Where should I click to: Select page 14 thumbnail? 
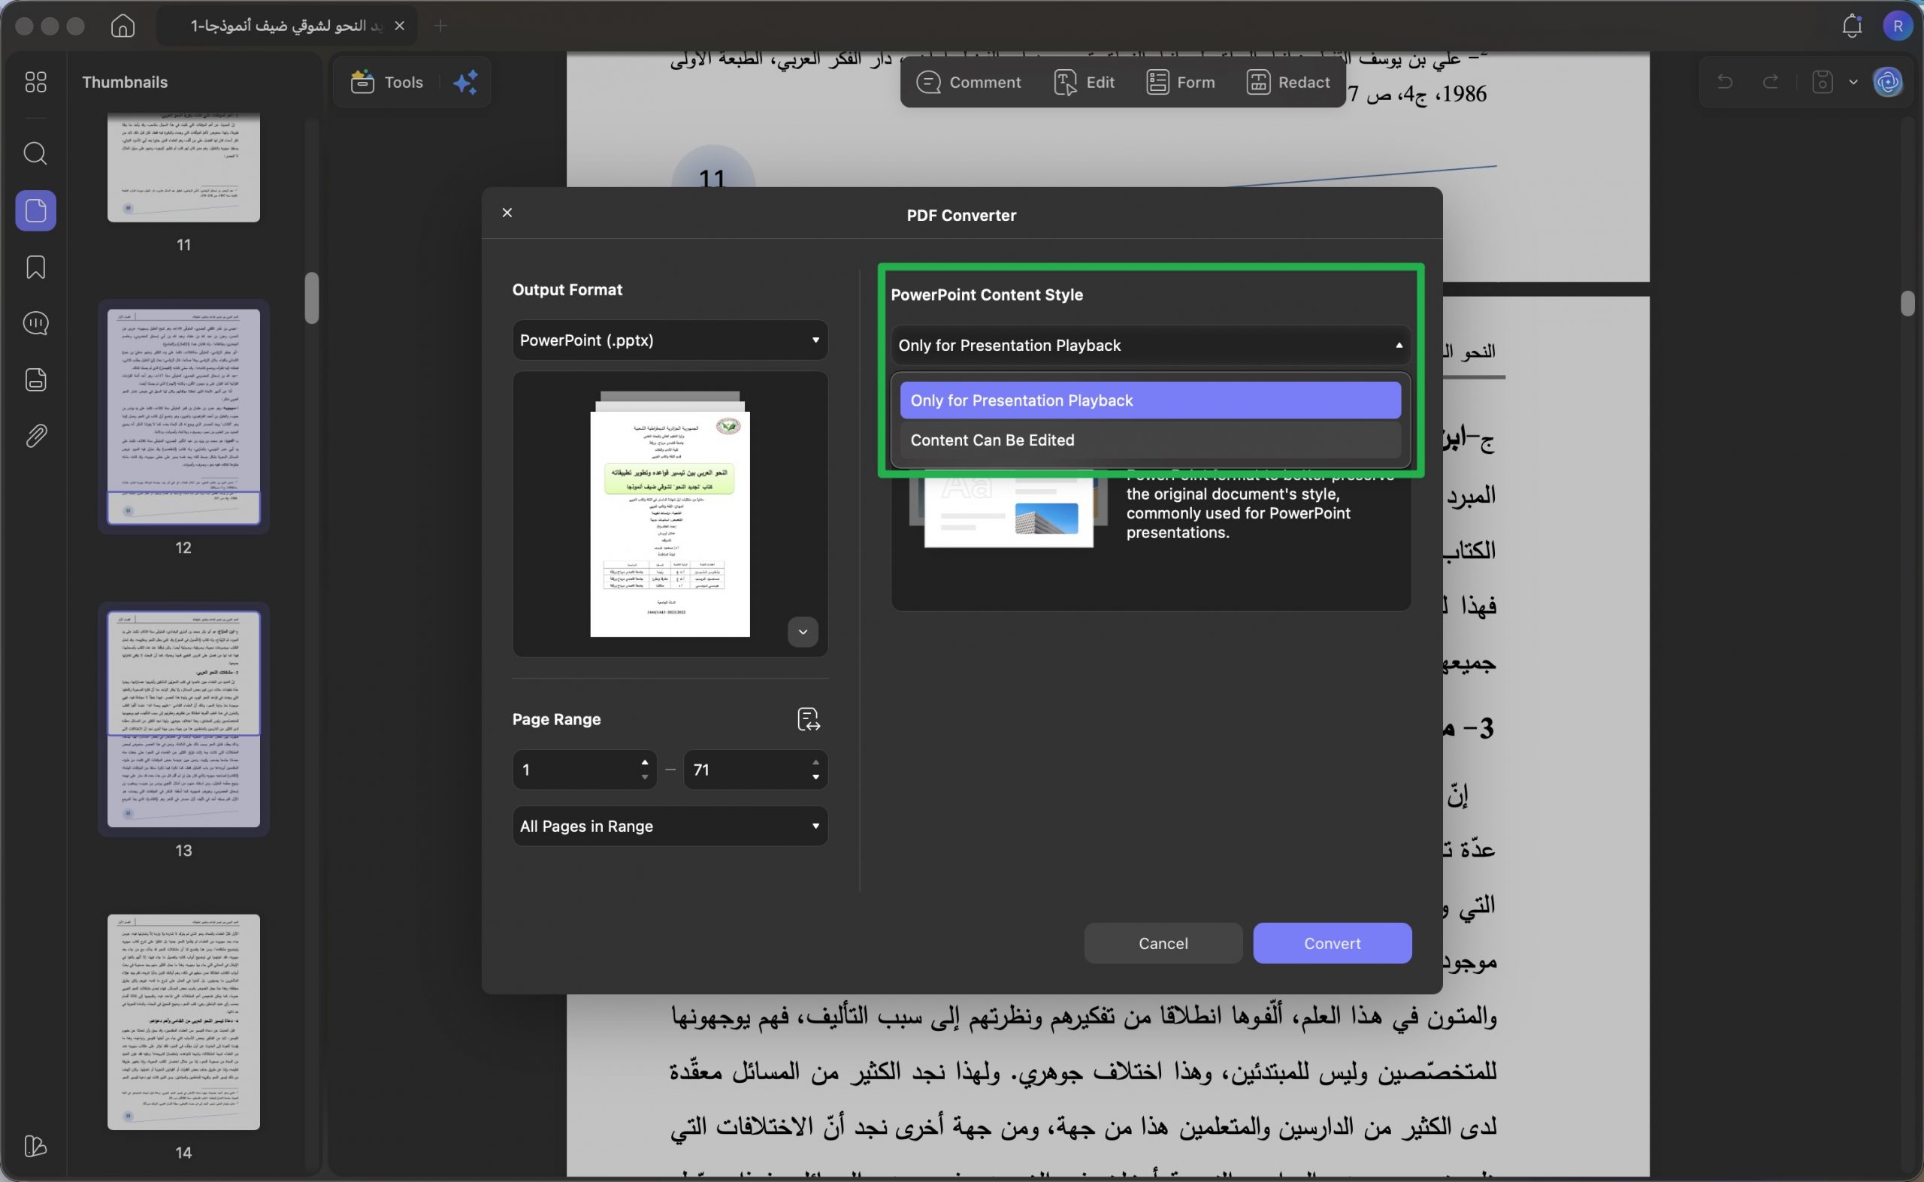pos(183,1022)
